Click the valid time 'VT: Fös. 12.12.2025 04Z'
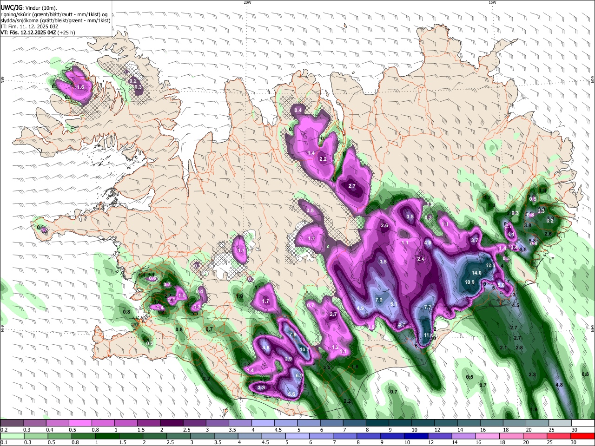The height and width of the screenshot is (446, 595). pos(29,33)
